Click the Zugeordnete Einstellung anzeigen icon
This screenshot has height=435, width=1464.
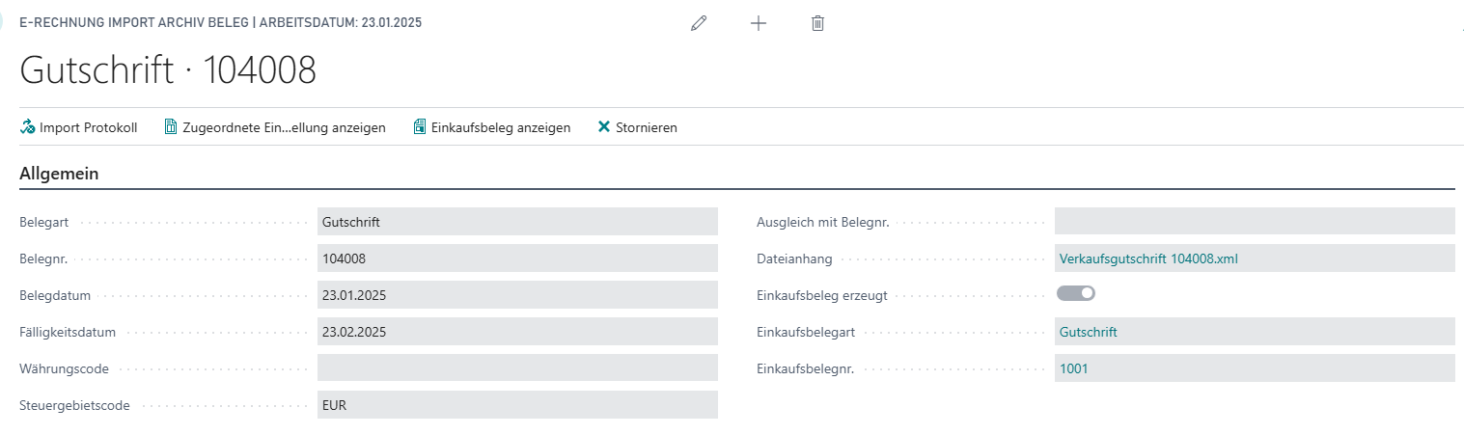[171, 127]
